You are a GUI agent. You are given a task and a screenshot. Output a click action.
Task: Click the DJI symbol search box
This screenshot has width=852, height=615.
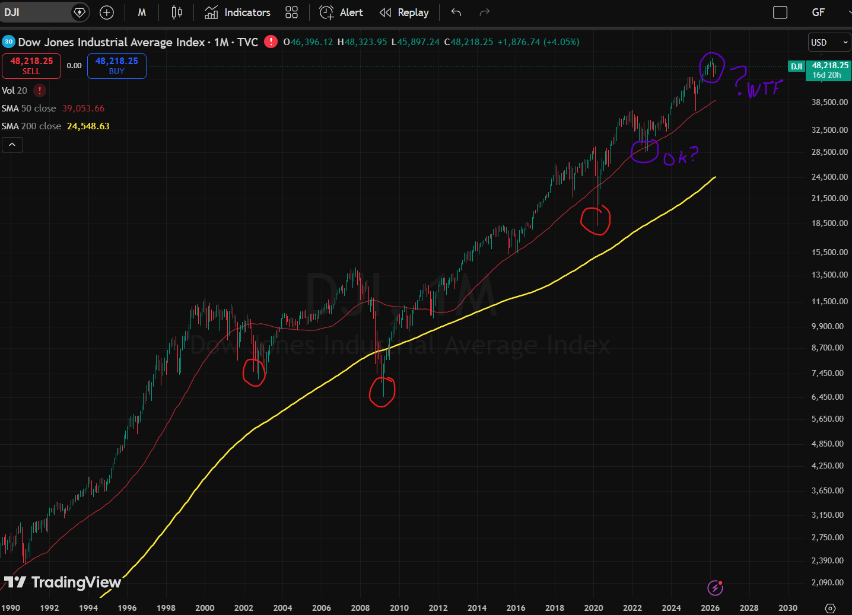36,12
